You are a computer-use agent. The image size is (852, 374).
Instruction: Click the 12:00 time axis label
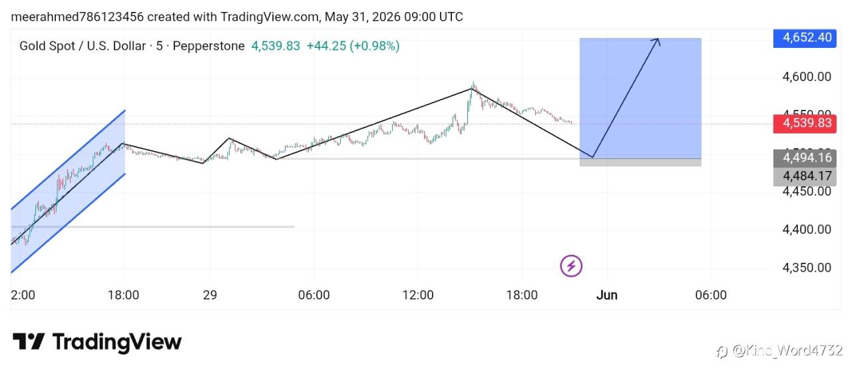[417, 295]
